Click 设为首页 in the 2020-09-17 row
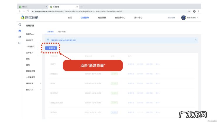 coord(140,83)
